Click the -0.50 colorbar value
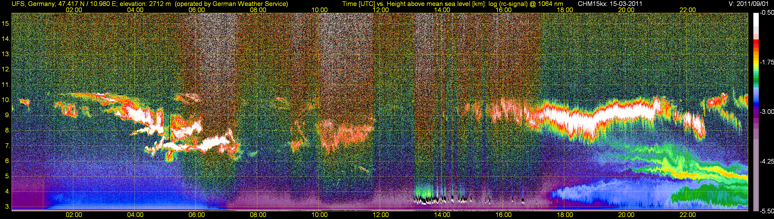The width and height of the screenshot is (774, 219). (x=767, y=13)
